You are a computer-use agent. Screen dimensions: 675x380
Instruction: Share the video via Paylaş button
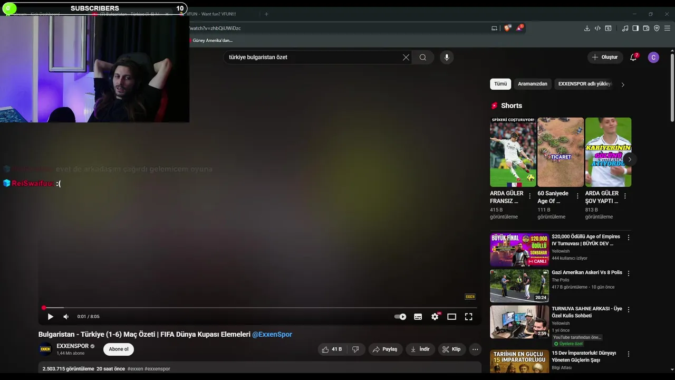point(385,349)
